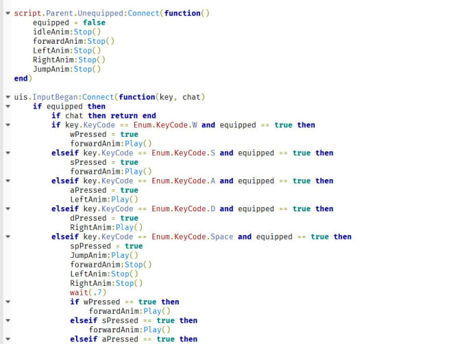Fold the 'elseif sPressed == true' arrow
The image size is (466, 344).
[8, 320]
